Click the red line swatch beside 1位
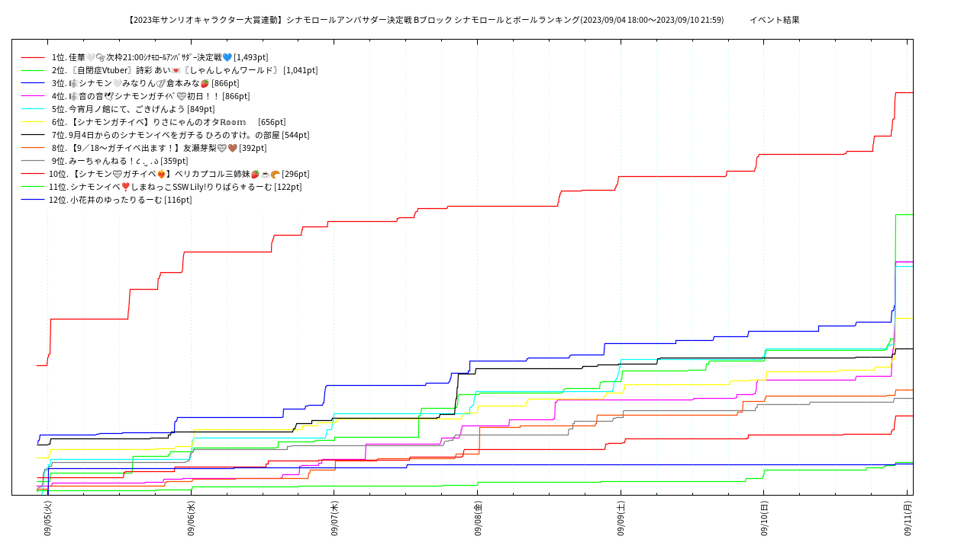Image resolution: width=977 pixels, height=549 pixels. click(x=33, y=57)
